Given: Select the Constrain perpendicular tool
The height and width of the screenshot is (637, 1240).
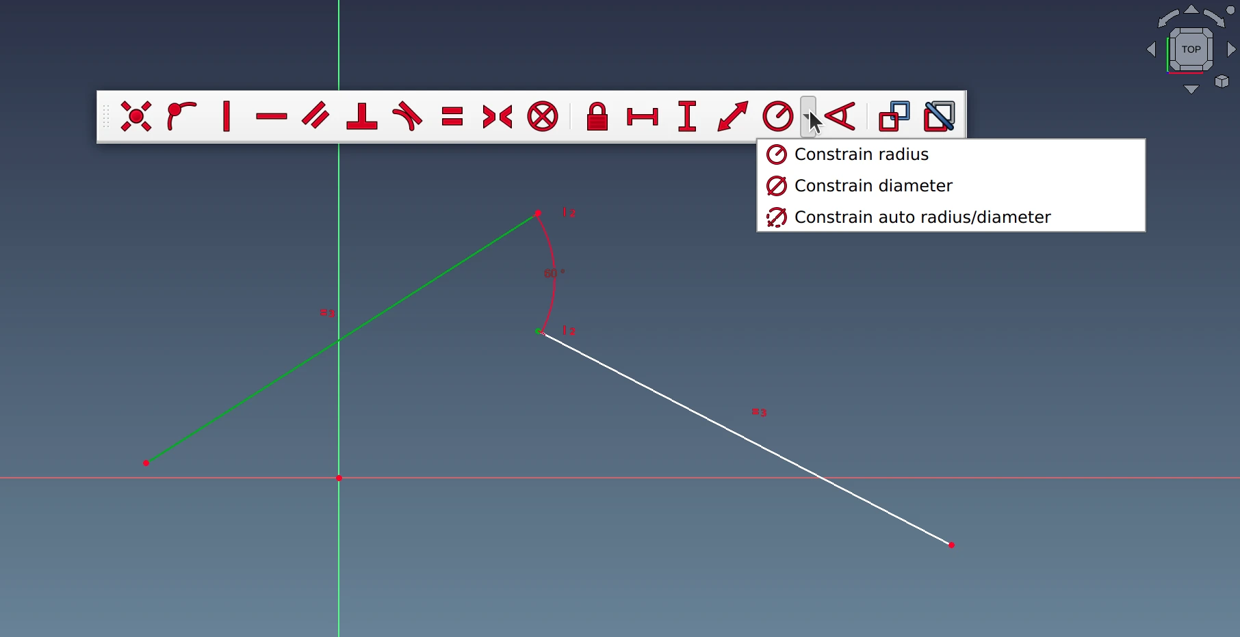Looking at the screenshot, I should pos(362,116).
